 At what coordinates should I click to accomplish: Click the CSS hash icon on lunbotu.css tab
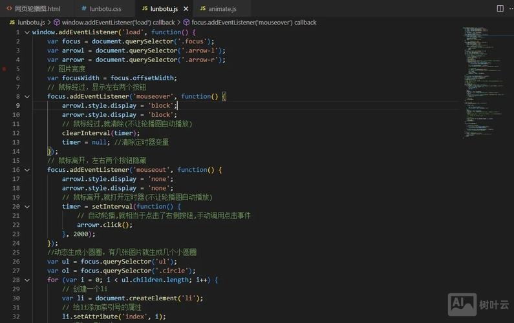pyautogui.click(x=84, y=9)
